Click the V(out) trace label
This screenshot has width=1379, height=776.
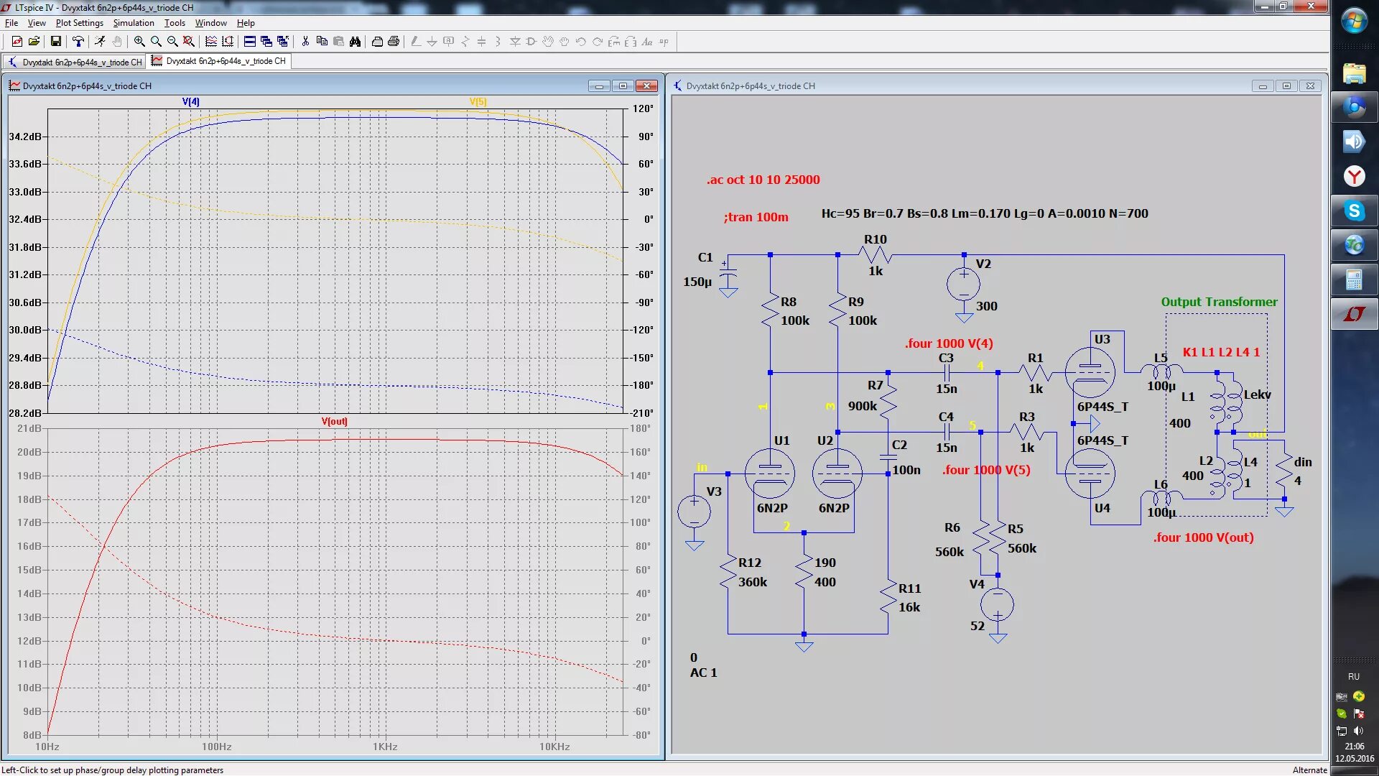pos(334,422)
